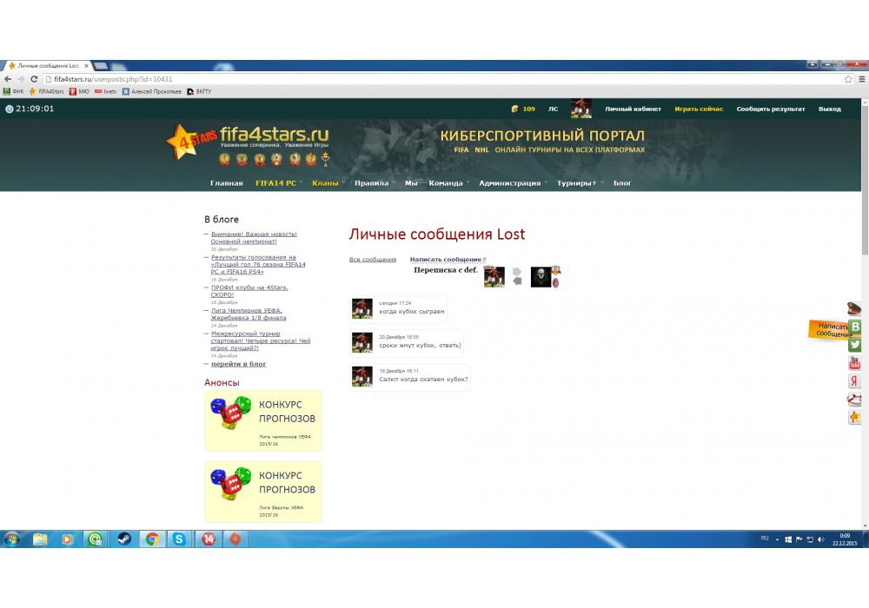Open Главная menu item
The image size is (869, 608).
226,183
